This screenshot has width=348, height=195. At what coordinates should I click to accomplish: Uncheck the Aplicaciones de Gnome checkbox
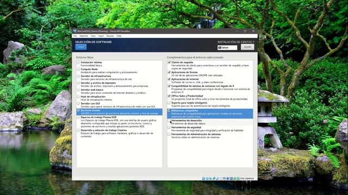click(169, 72)
